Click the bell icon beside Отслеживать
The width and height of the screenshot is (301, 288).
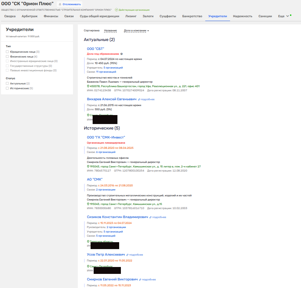point(60,4)
